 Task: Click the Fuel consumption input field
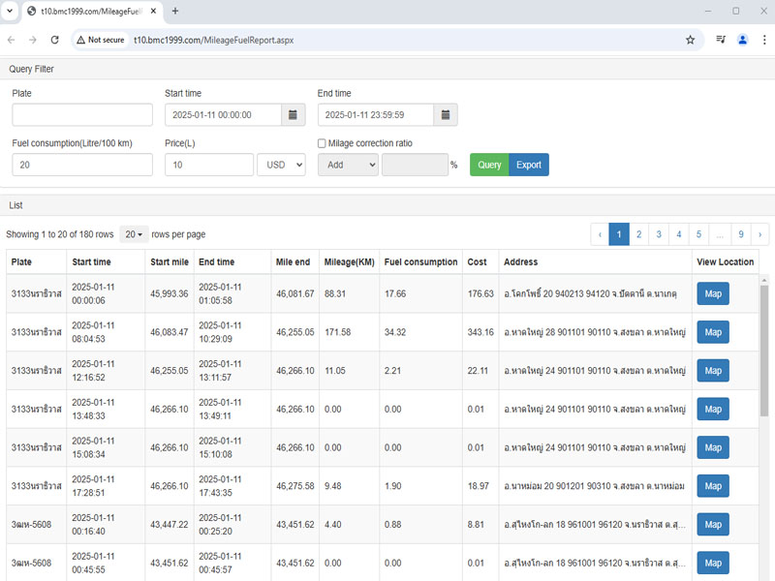coord(82,165)
